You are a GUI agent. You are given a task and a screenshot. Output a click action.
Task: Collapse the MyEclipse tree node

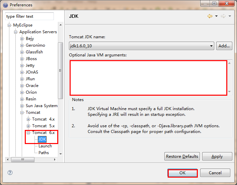[9, 25]
